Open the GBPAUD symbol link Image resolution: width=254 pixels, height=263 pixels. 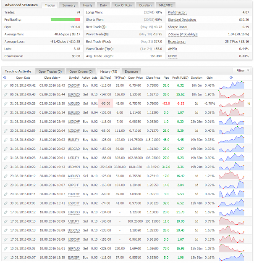click(73, 249)
